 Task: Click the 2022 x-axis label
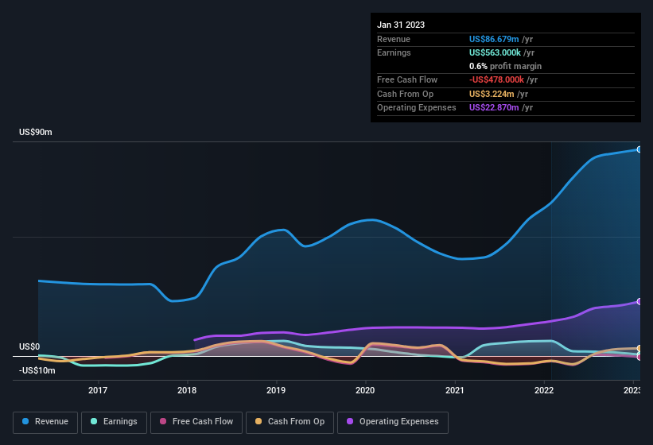(x=544, y=390)
